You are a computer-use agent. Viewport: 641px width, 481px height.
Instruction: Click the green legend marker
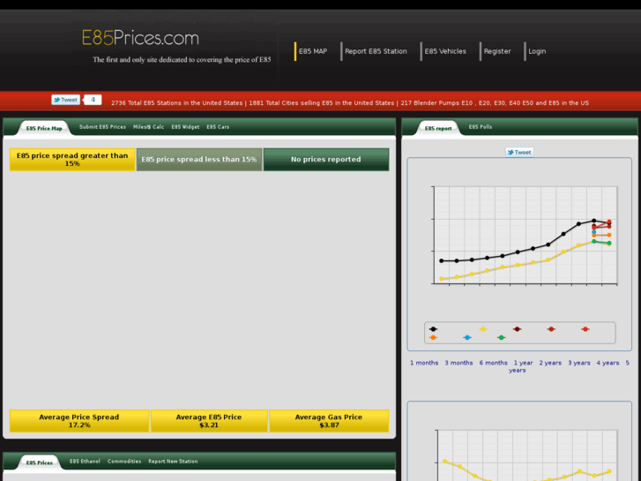coord(501,338)
